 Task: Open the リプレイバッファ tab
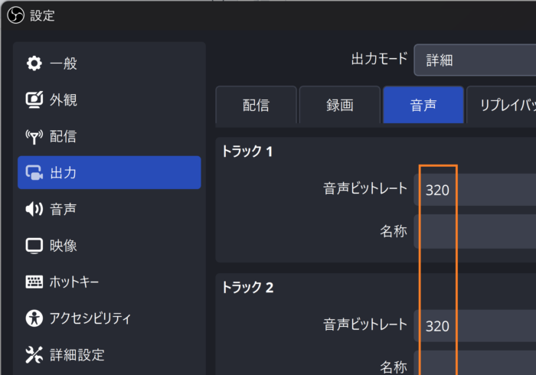(501, 105)
